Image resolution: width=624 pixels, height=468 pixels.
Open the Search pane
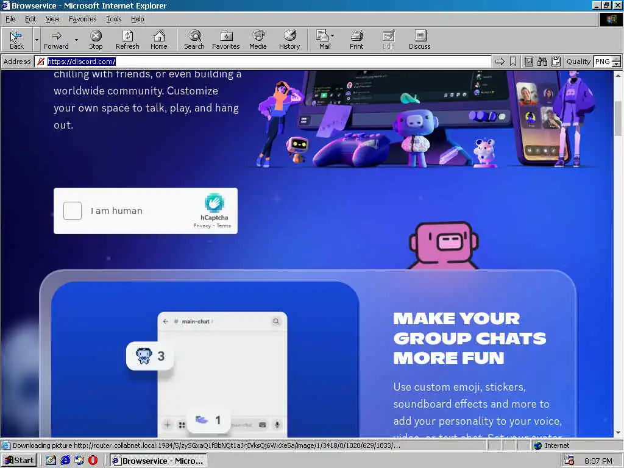[194, 40]
